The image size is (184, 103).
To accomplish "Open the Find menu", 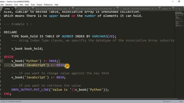I will point(16,5).
